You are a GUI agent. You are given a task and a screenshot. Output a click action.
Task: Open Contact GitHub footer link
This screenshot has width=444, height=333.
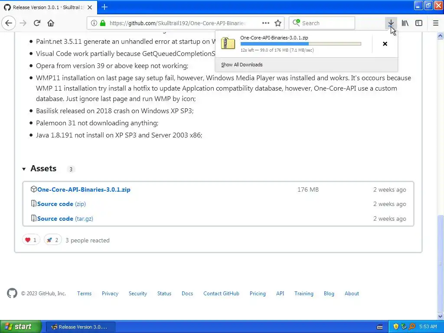click(x=222, y=294)
